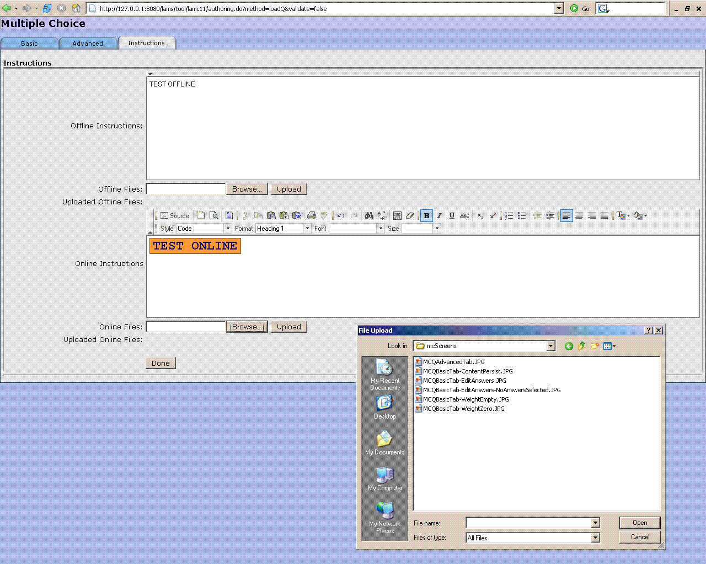Click the Print icon in editor toolbar
This screenshot has height=564, width=706.
tap(311, 216)
